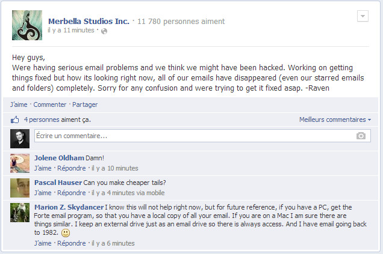The image size is (383, 254).
Task: View the 4 personnes who like this
Action: [x=57, y=119]
